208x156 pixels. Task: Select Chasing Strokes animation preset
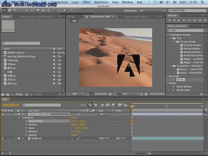point(192,45)
